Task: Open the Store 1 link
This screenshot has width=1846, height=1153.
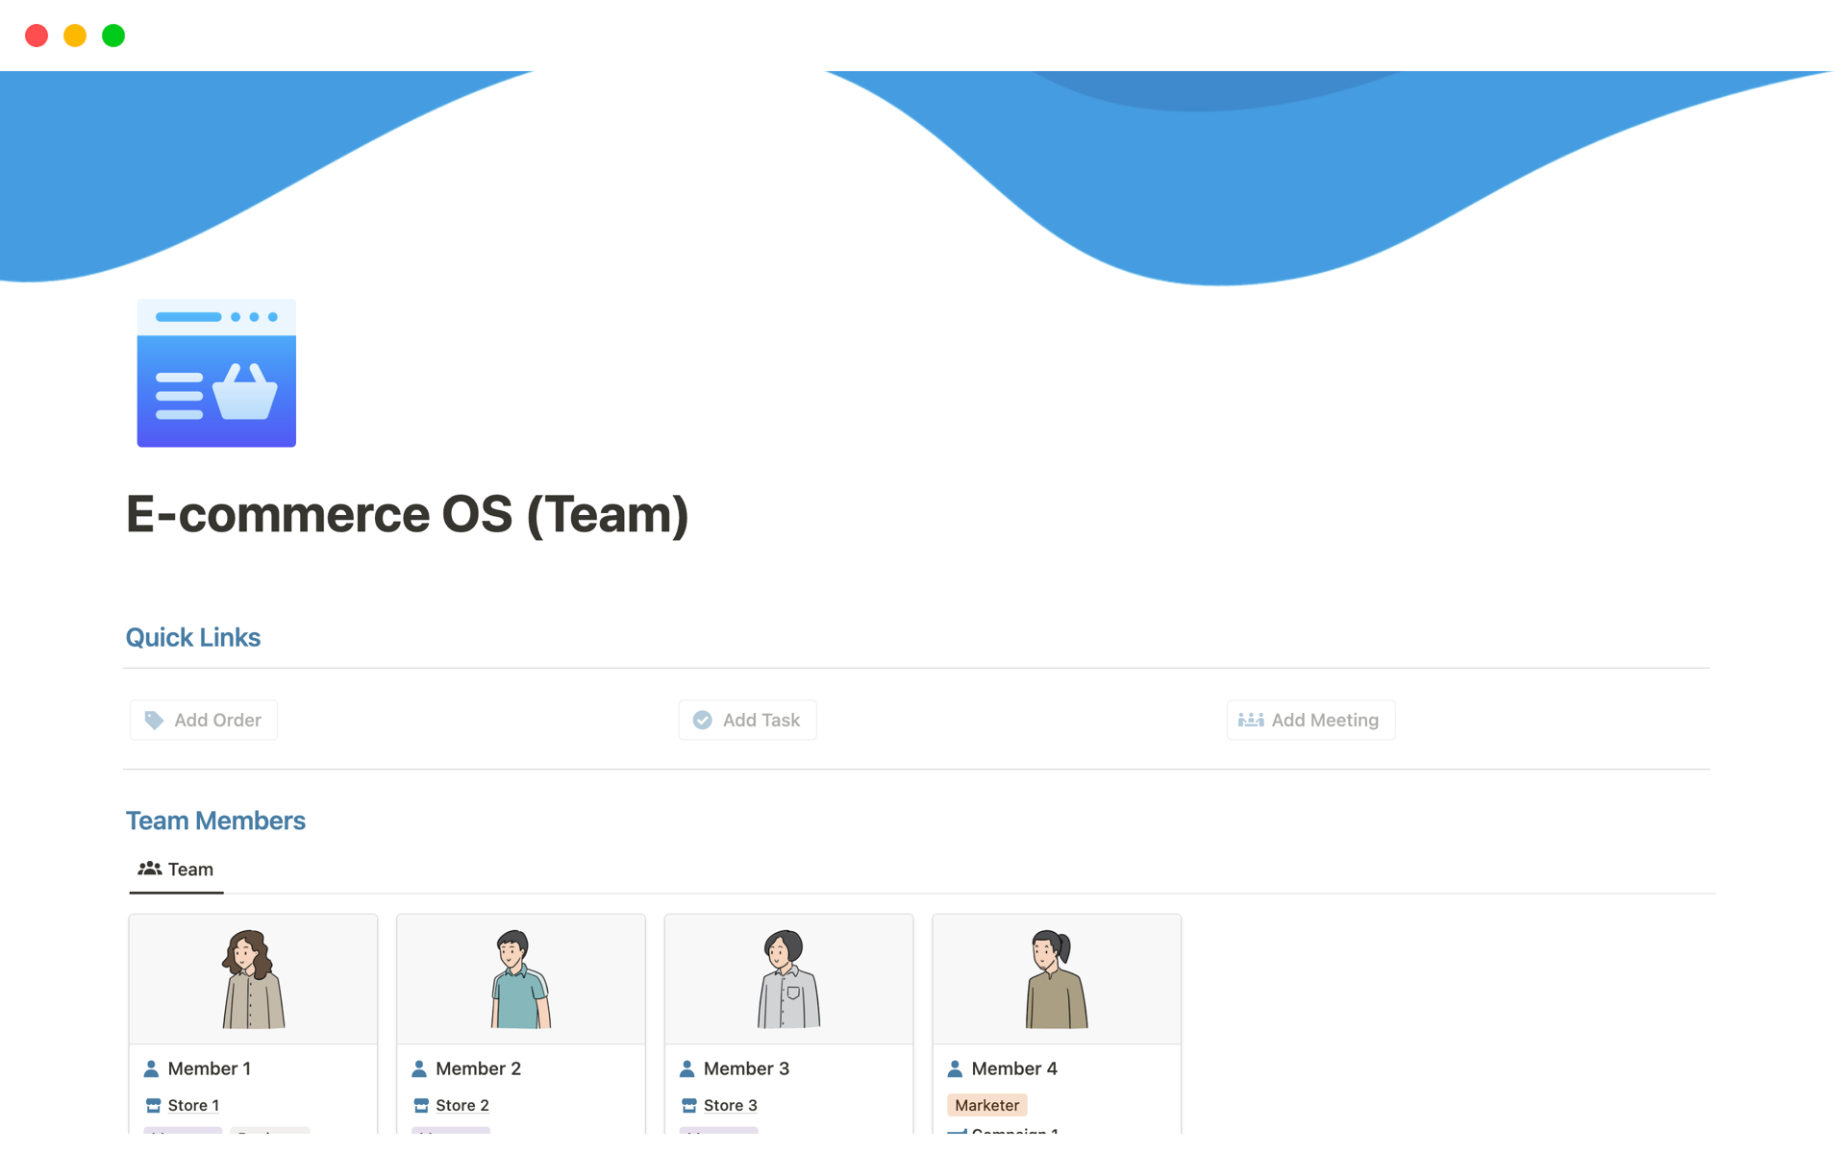Action: click(x=192, y=1105)
